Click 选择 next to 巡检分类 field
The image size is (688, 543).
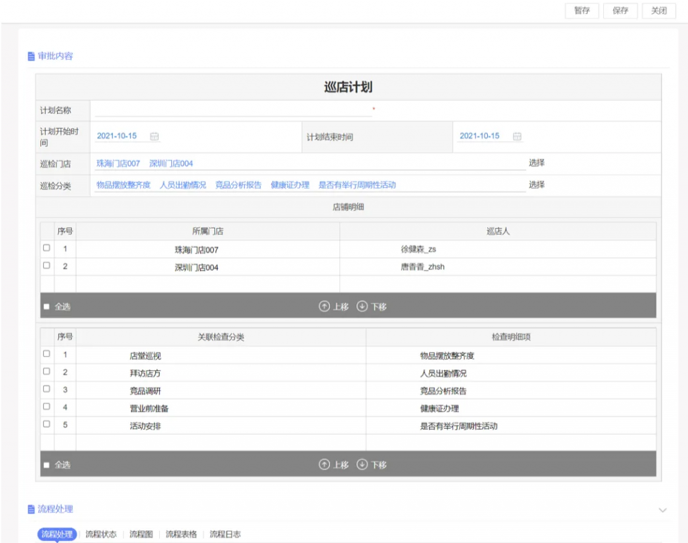[536, 185]
